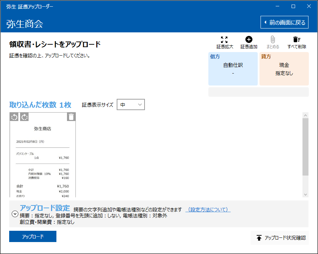Image resolution: width=318 pixels, height=254 pixels.
Task: Click 創立費・開業費：指定なし text
Action: tap(47, 222)
